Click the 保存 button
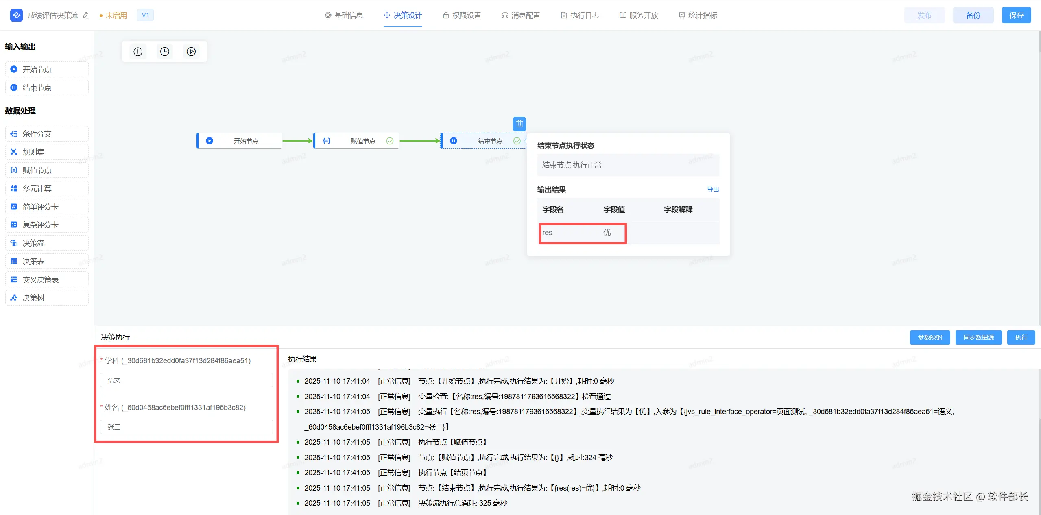Screen dimensions: 1041x515 (1016, 15)
